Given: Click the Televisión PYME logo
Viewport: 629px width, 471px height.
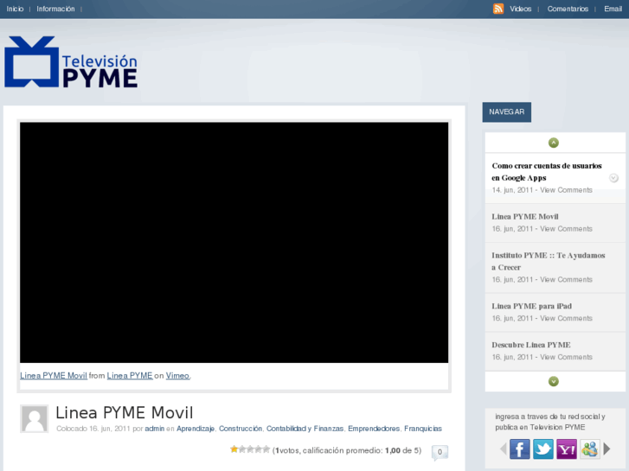Looking at the screenshot, I should [x=71, y=61].
